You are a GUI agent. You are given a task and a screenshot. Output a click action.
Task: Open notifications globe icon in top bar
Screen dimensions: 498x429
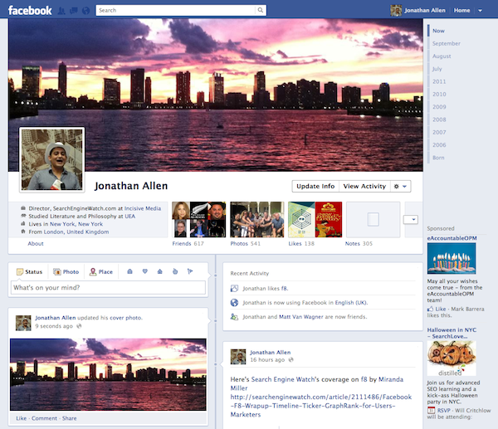85,11
